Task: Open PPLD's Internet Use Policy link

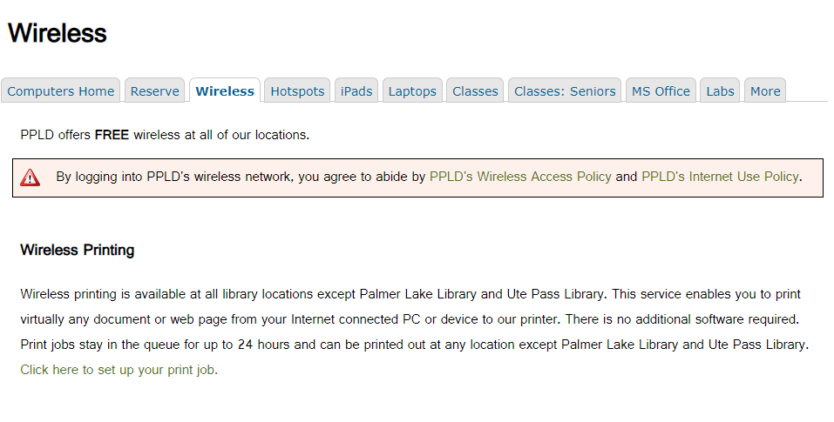Action: point(720,177)
